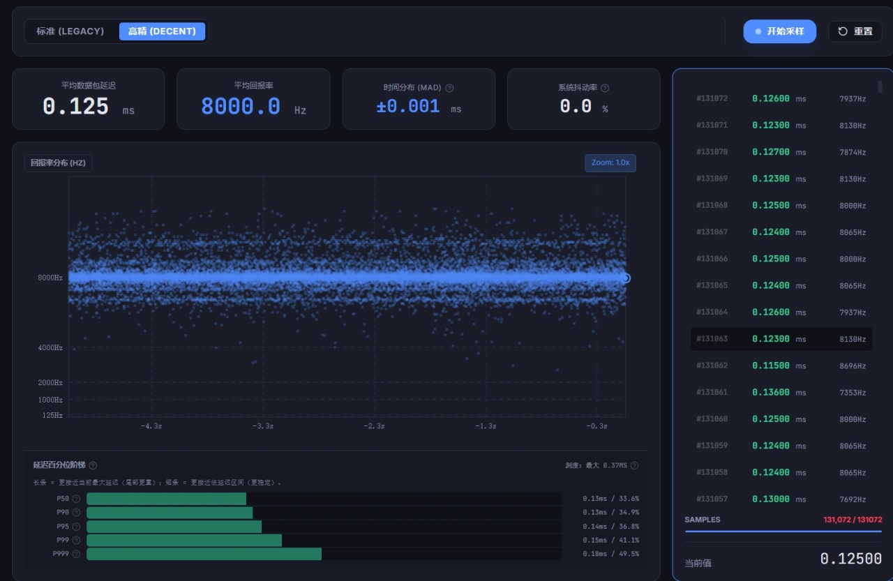Image resolution: width=893 pixels, height=581 pixels.
Task: Click the question icon next to P99
Action: click(x=76, y=540)
